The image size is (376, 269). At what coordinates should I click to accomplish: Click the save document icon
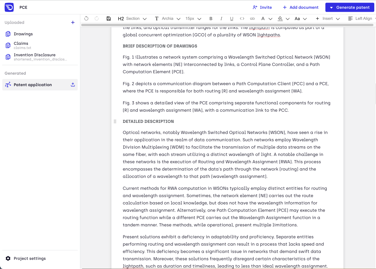[109, 18]
